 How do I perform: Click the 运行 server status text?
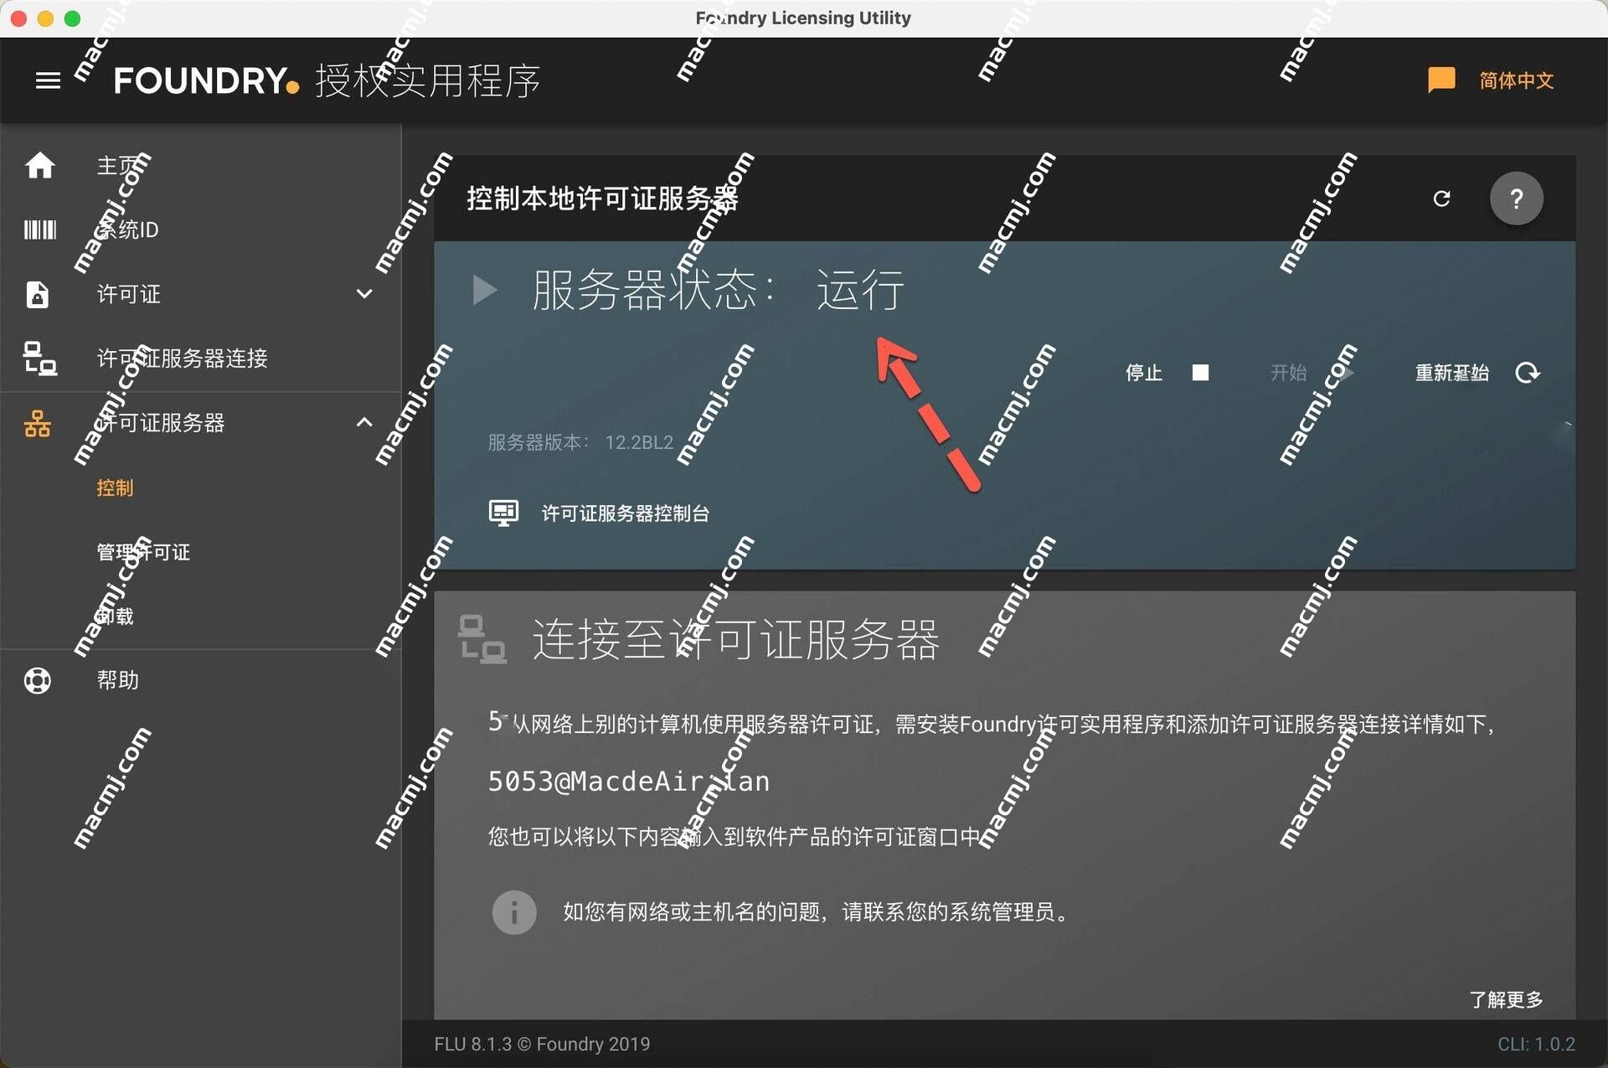pos(860,290)
